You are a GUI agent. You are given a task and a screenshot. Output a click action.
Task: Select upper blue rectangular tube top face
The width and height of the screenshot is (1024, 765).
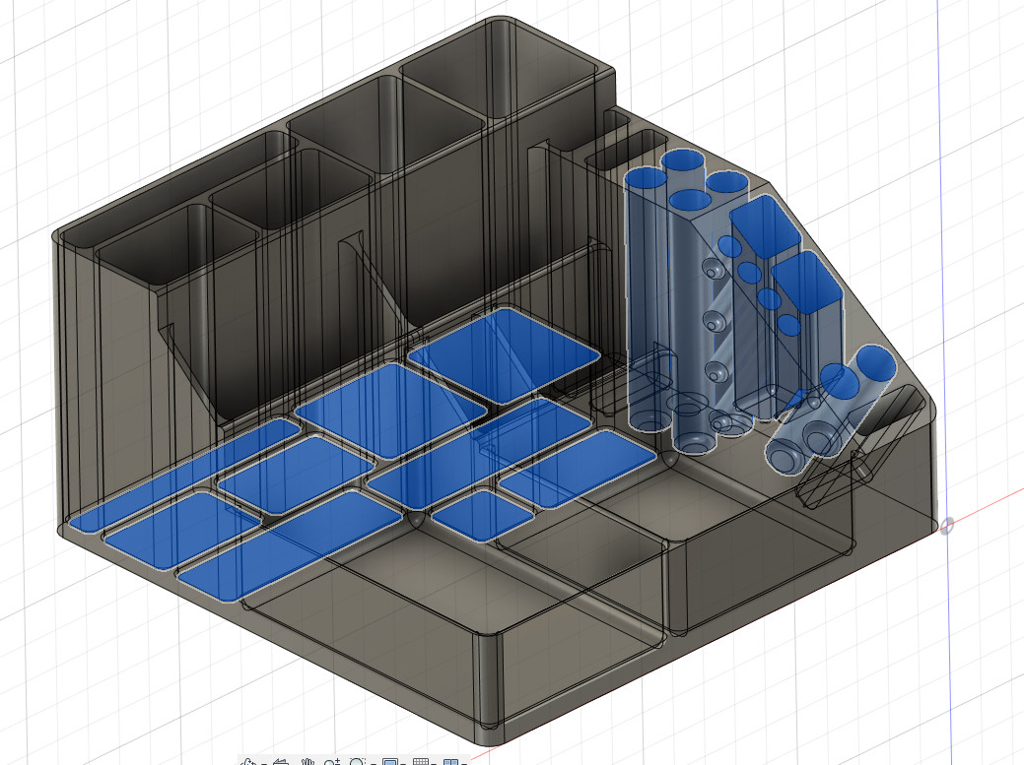click(x=766, y=224)
